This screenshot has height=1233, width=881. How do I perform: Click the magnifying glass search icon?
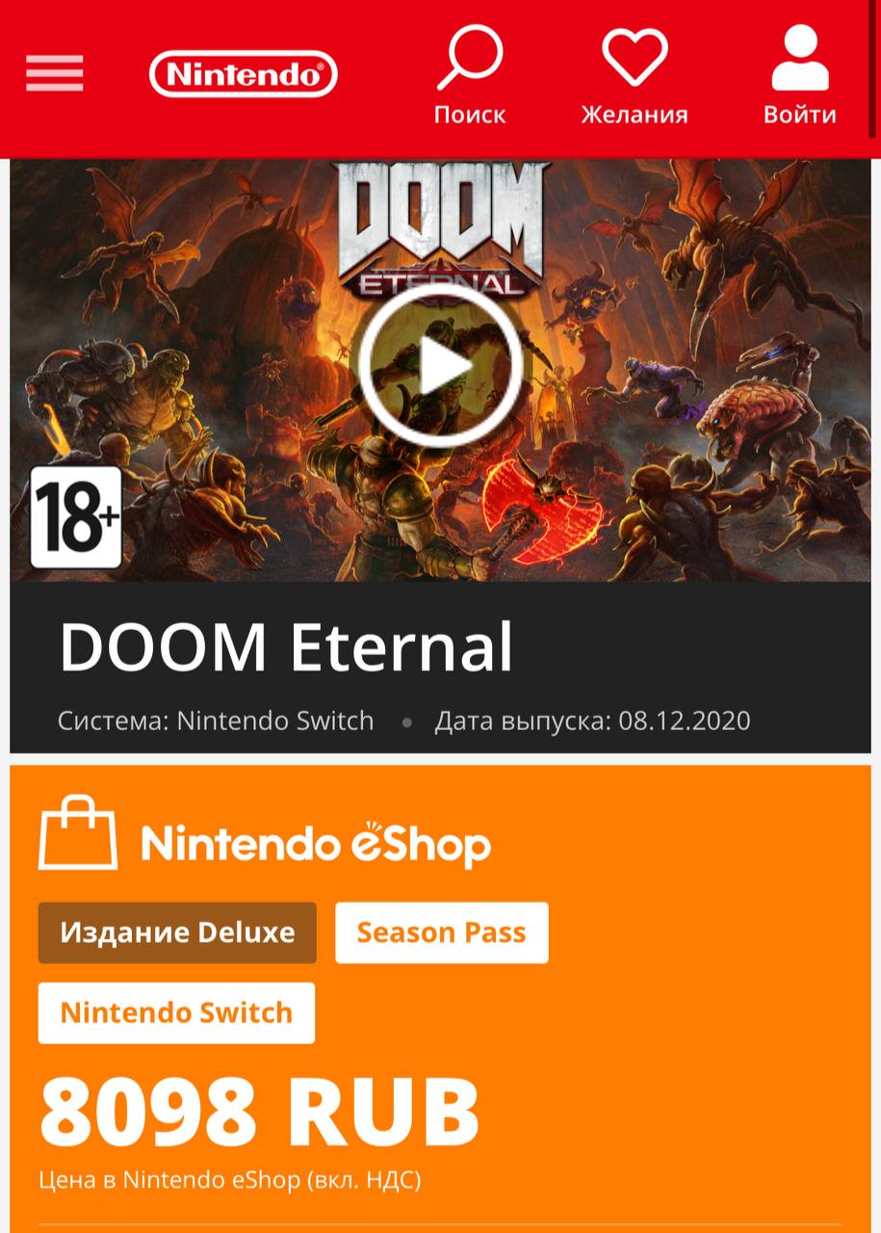coord(470,58)
